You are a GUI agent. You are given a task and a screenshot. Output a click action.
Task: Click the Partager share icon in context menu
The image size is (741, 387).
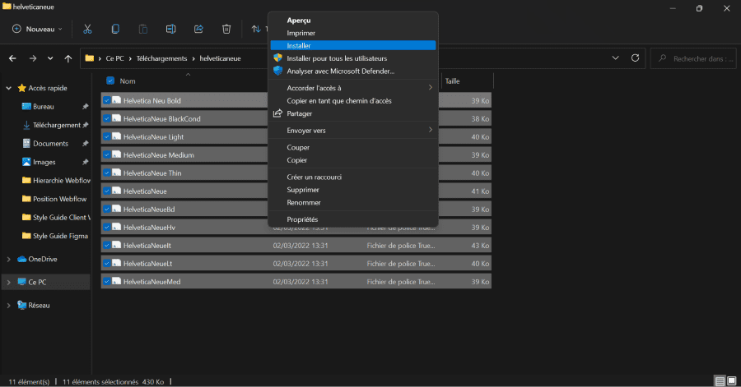point(278,113)
